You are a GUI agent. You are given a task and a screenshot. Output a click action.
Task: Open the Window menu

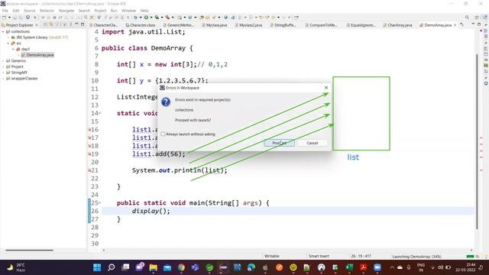click(128, 11)
